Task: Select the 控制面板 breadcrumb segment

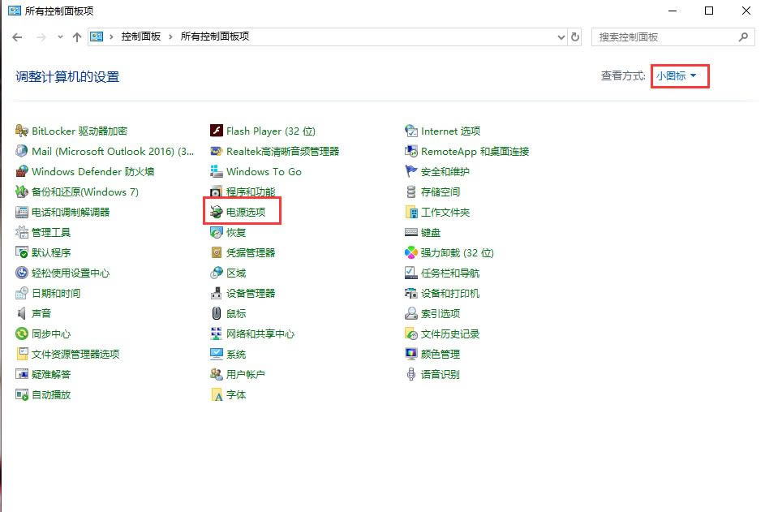Action: [x=141, y=37]
